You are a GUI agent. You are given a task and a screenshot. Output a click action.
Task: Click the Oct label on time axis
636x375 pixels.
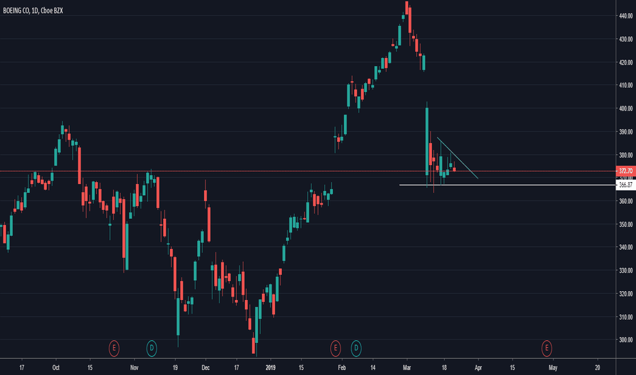click(56, 367)
